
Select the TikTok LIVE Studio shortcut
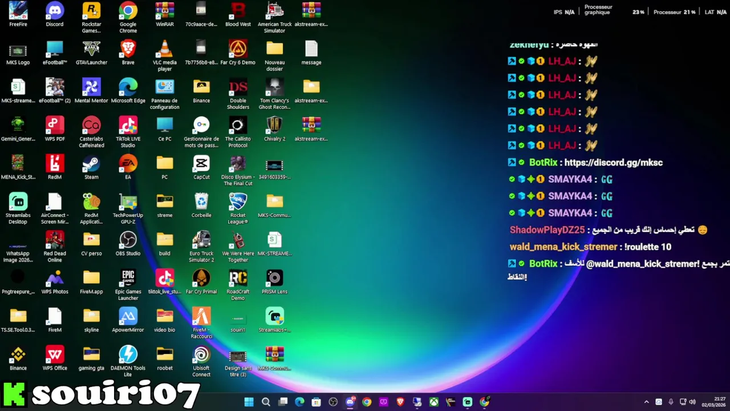click(128, 132)
